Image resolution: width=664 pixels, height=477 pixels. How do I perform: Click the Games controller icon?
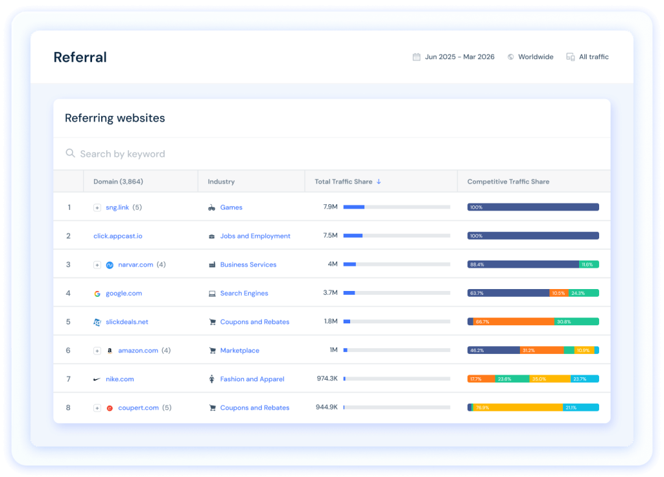(212, 207)
